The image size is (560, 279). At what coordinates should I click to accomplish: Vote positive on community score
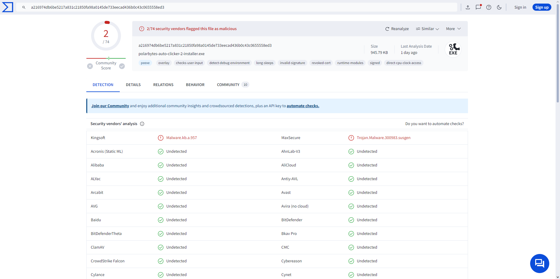pyautogui.click(x=122, y=66)
